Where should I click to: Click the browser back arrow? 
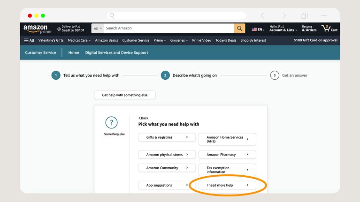click(x=262, y=15)
